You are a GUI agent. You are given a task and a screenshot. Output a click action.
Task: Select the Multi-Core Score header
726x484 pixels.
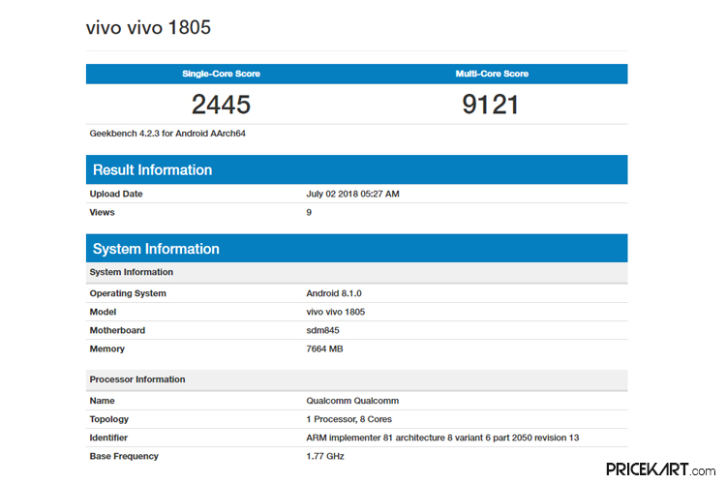point(492,74)
